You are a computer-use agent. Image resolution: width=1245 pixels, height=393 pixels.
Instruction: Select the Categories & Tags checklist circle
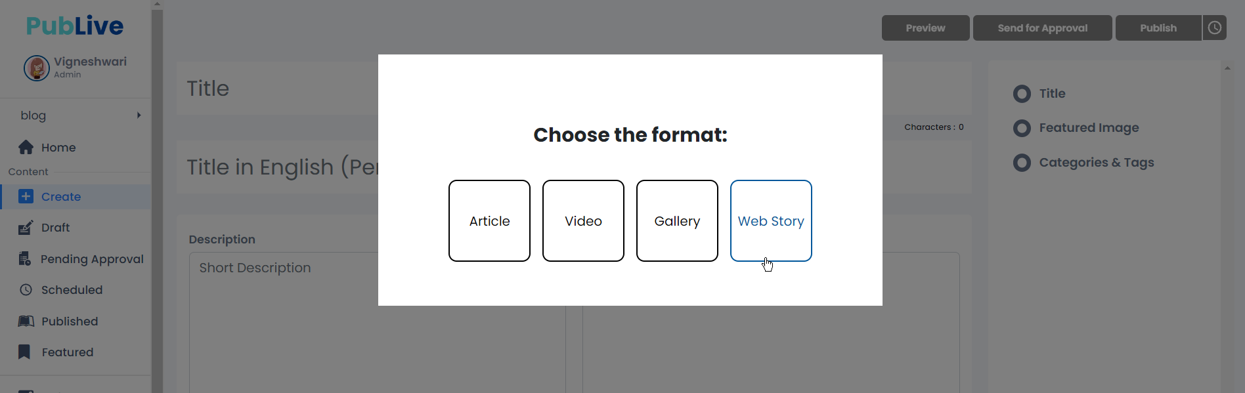1022,163
